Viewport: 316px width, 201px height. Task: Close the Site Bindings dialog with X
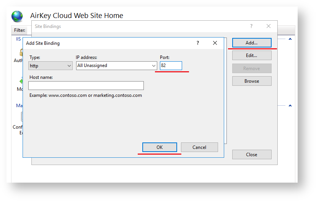coord(269,26)
